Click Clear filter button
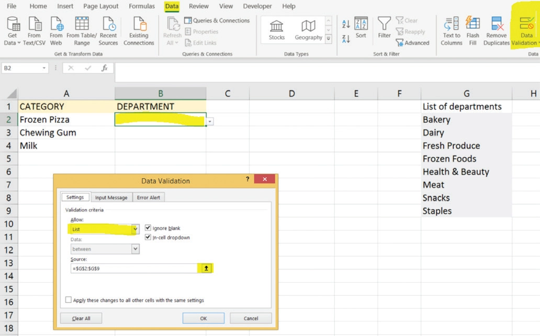This screenshot has height=336, width=540. 407,20
